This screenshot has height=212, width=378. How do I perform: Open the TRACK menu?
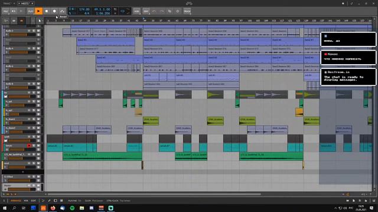(x=187, y=11)
